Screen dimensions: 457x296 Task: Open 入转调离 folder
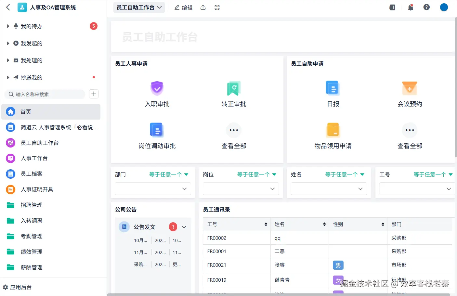pos(51,221)
